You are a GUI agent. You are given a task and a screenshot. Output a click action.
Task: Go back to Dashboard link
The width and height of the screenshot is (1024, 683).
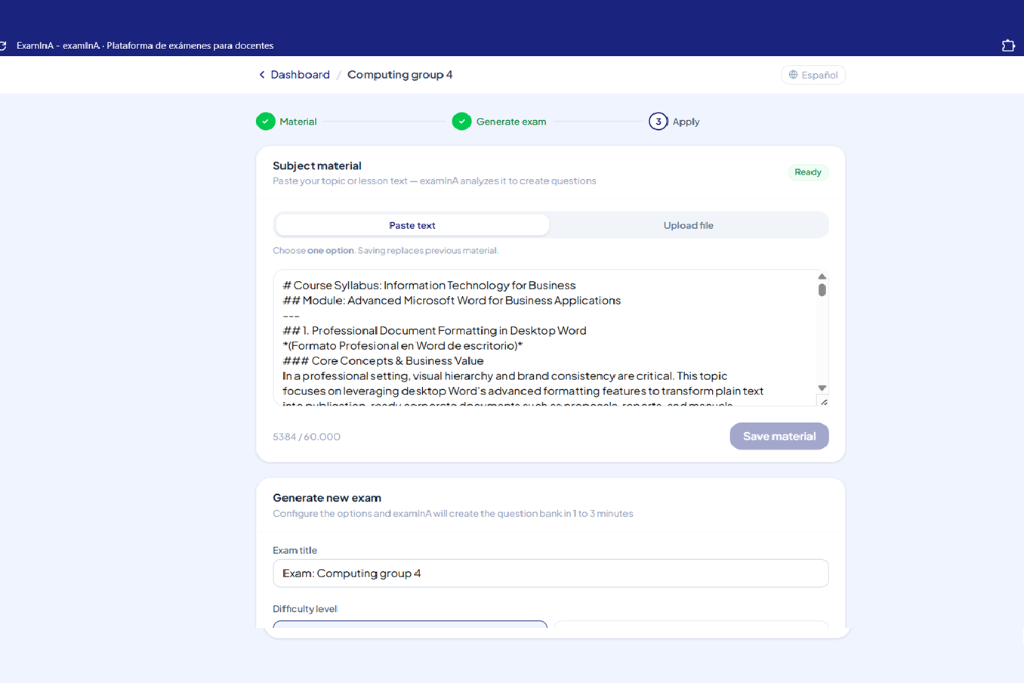[x=300, y=75]
